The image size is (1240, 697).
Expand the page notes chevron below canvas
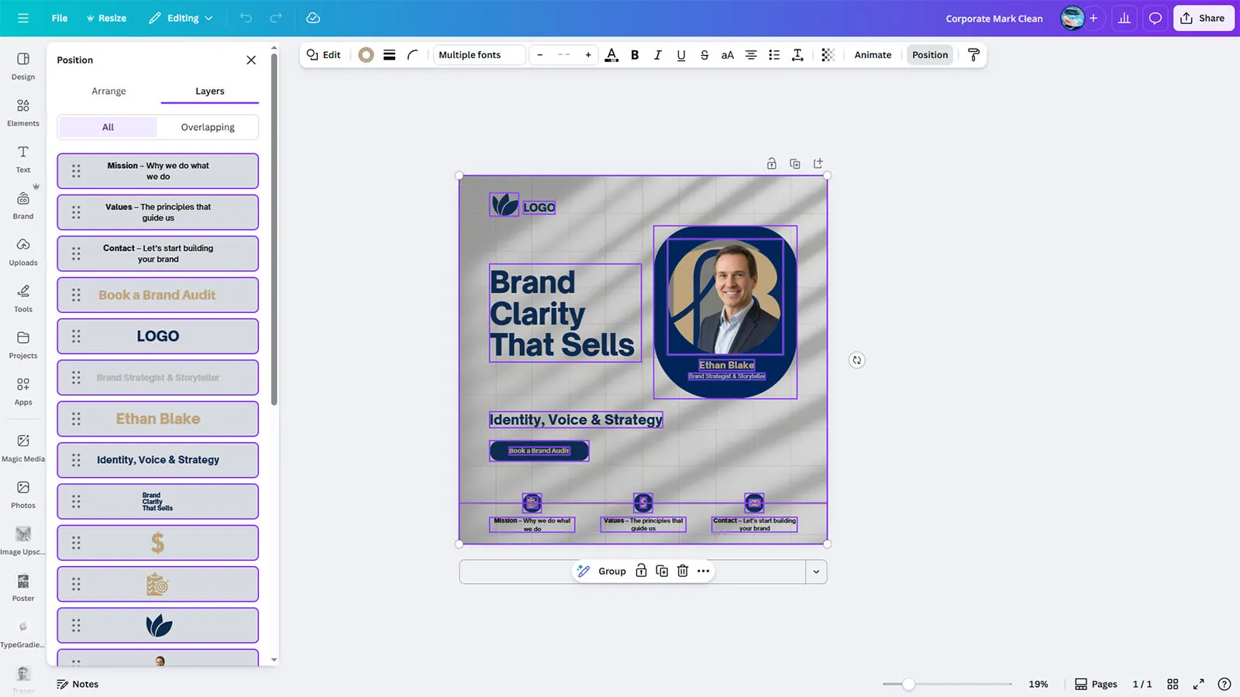[816, 572]
